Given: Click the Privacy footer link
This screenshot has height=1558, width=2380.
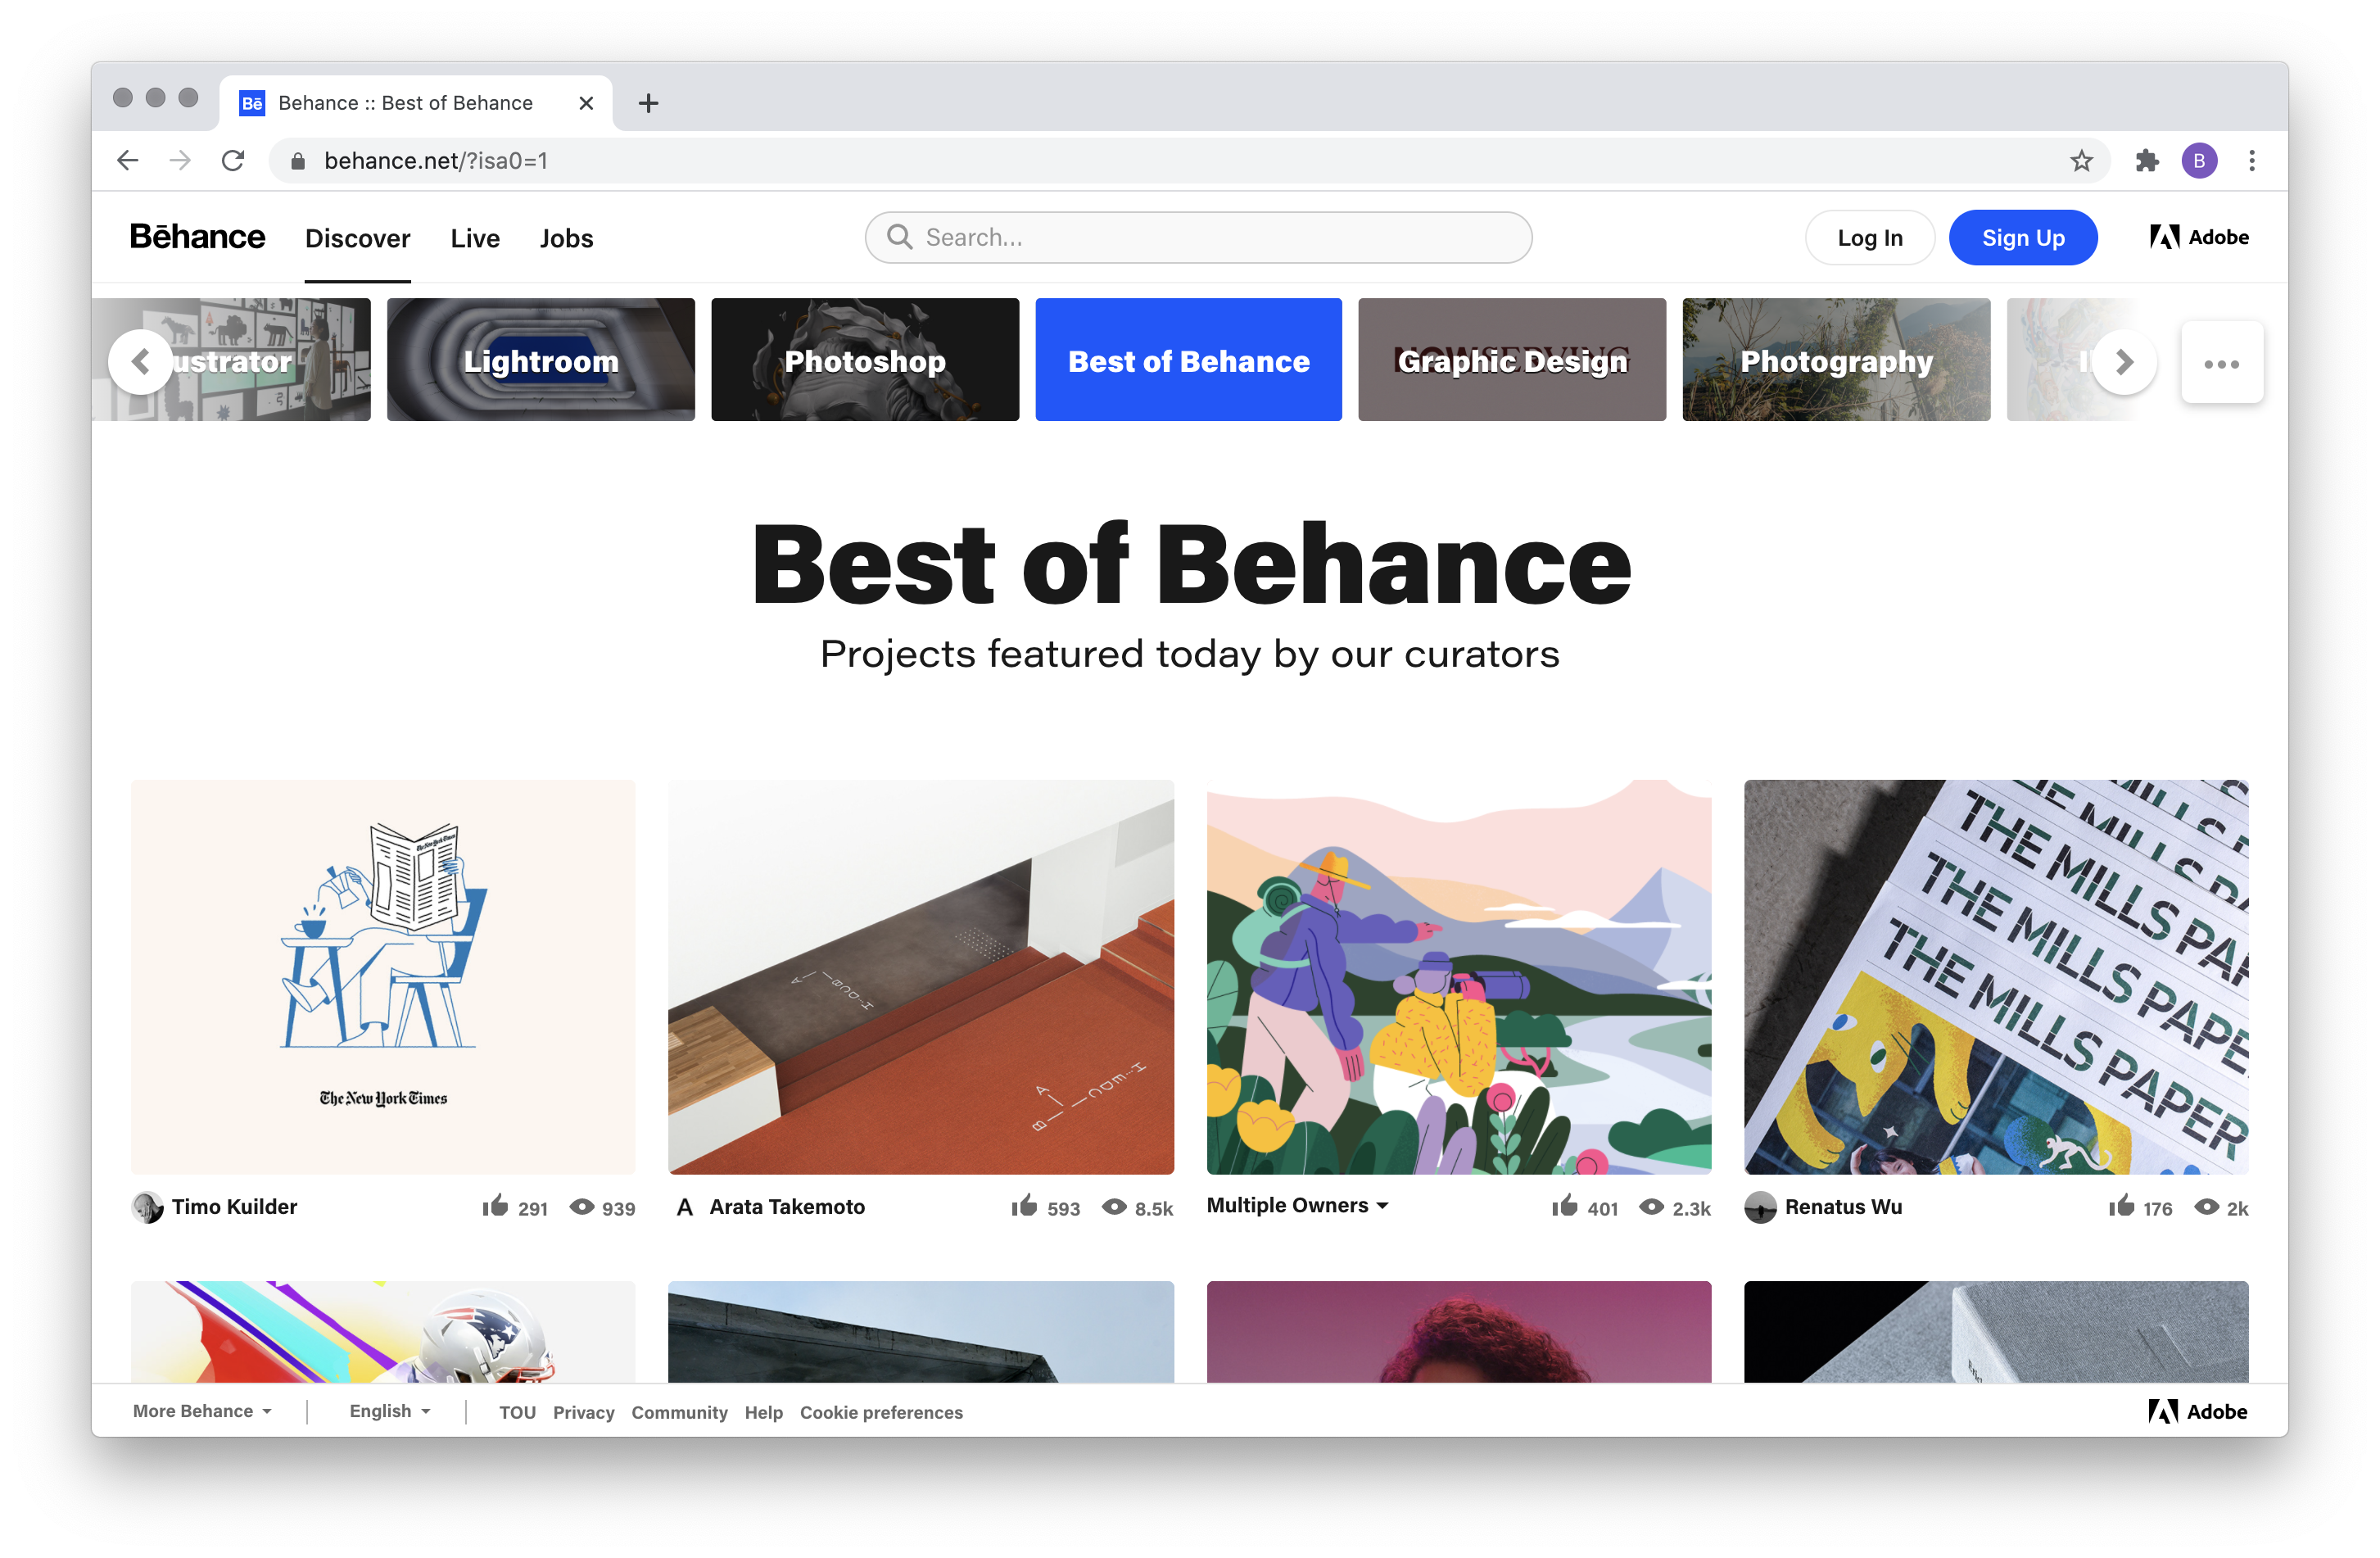Looking at the screenshot, I should click(582, 1412).
